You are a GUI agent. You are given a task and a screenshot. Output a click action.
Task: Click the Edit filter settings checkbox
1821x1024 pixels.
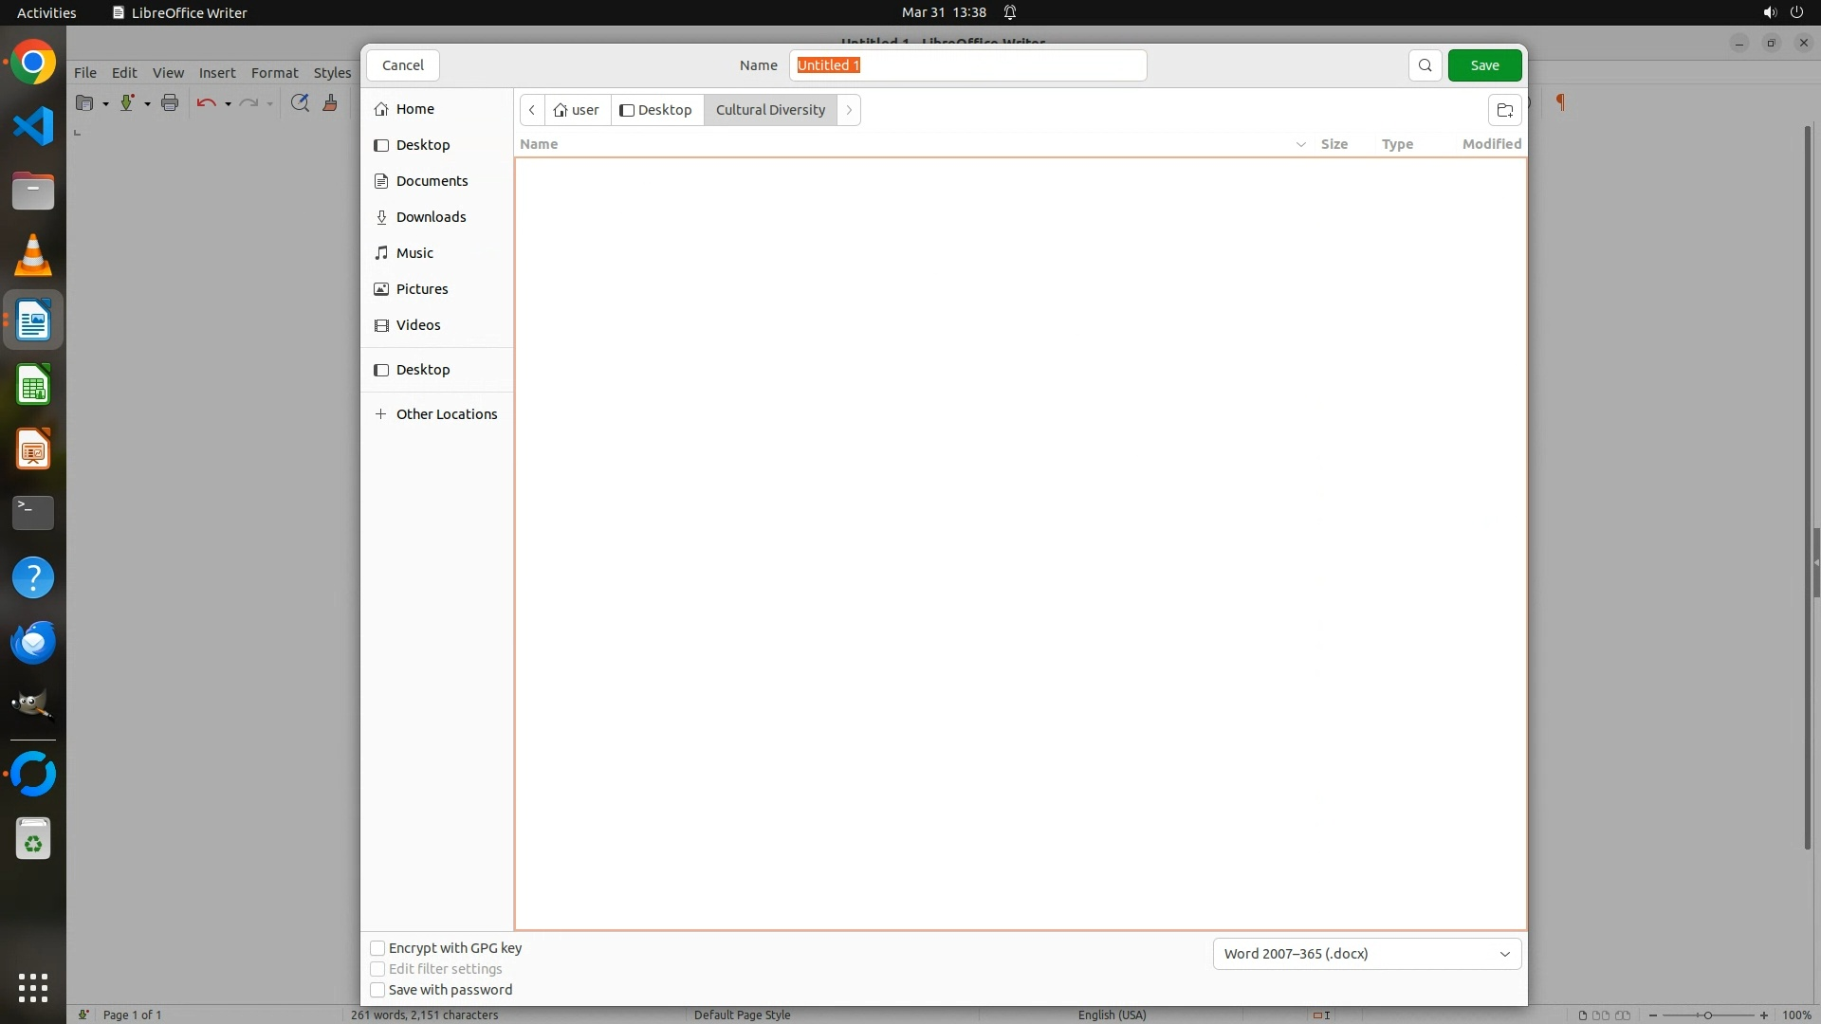click(x=377, y=969)
